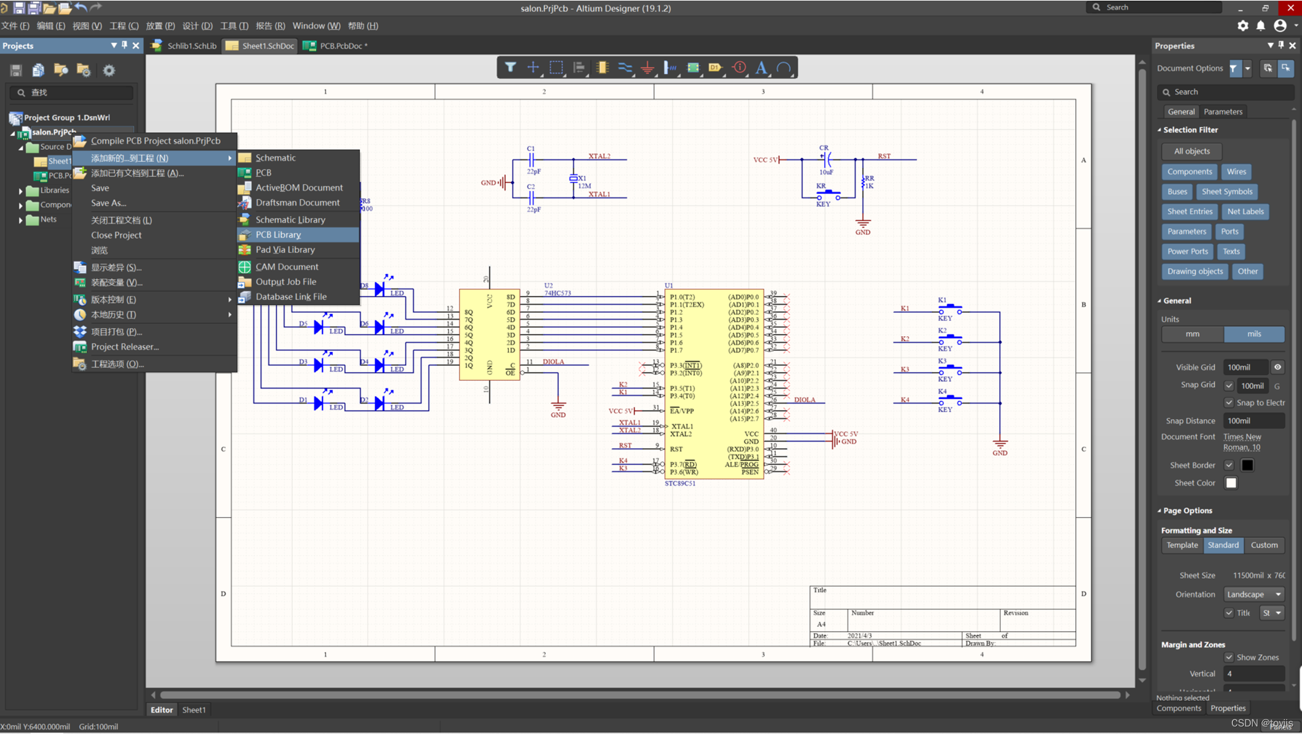
Task: Click the Place Part component icon
Action: point(602,67)
